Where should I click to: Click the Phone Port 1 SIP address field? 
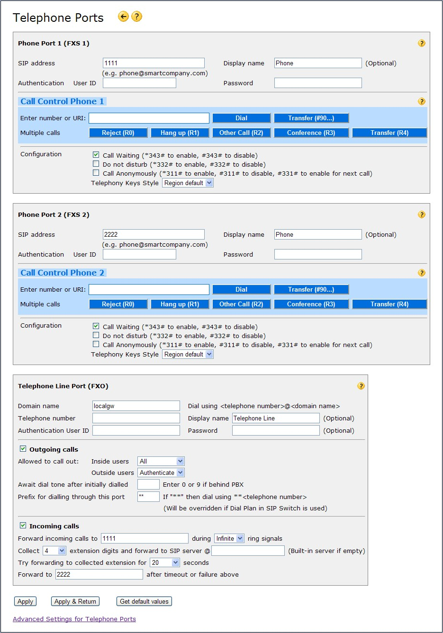tap(154, 63)
